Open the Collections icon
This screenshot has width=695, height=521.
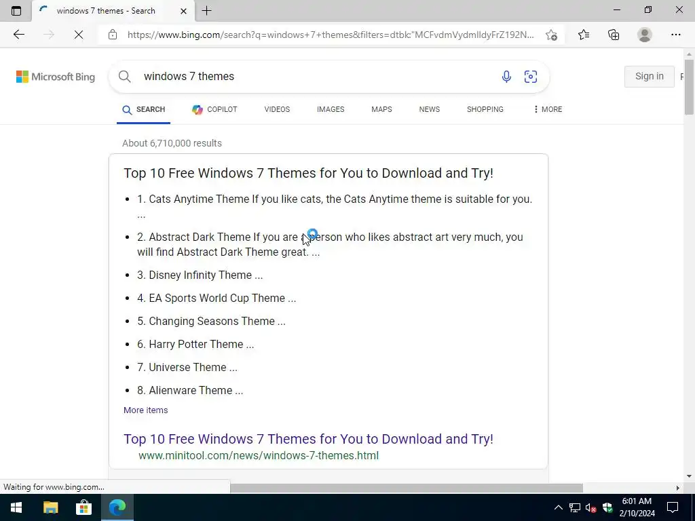[614, 35]
